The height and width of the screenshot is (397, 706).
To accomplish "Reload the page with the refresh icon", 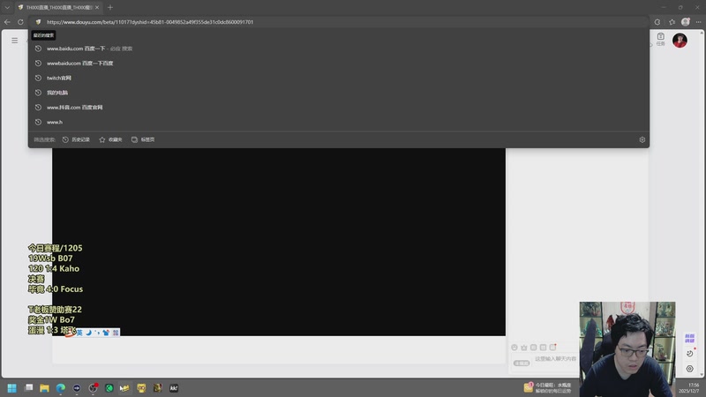I will point(20,21).
